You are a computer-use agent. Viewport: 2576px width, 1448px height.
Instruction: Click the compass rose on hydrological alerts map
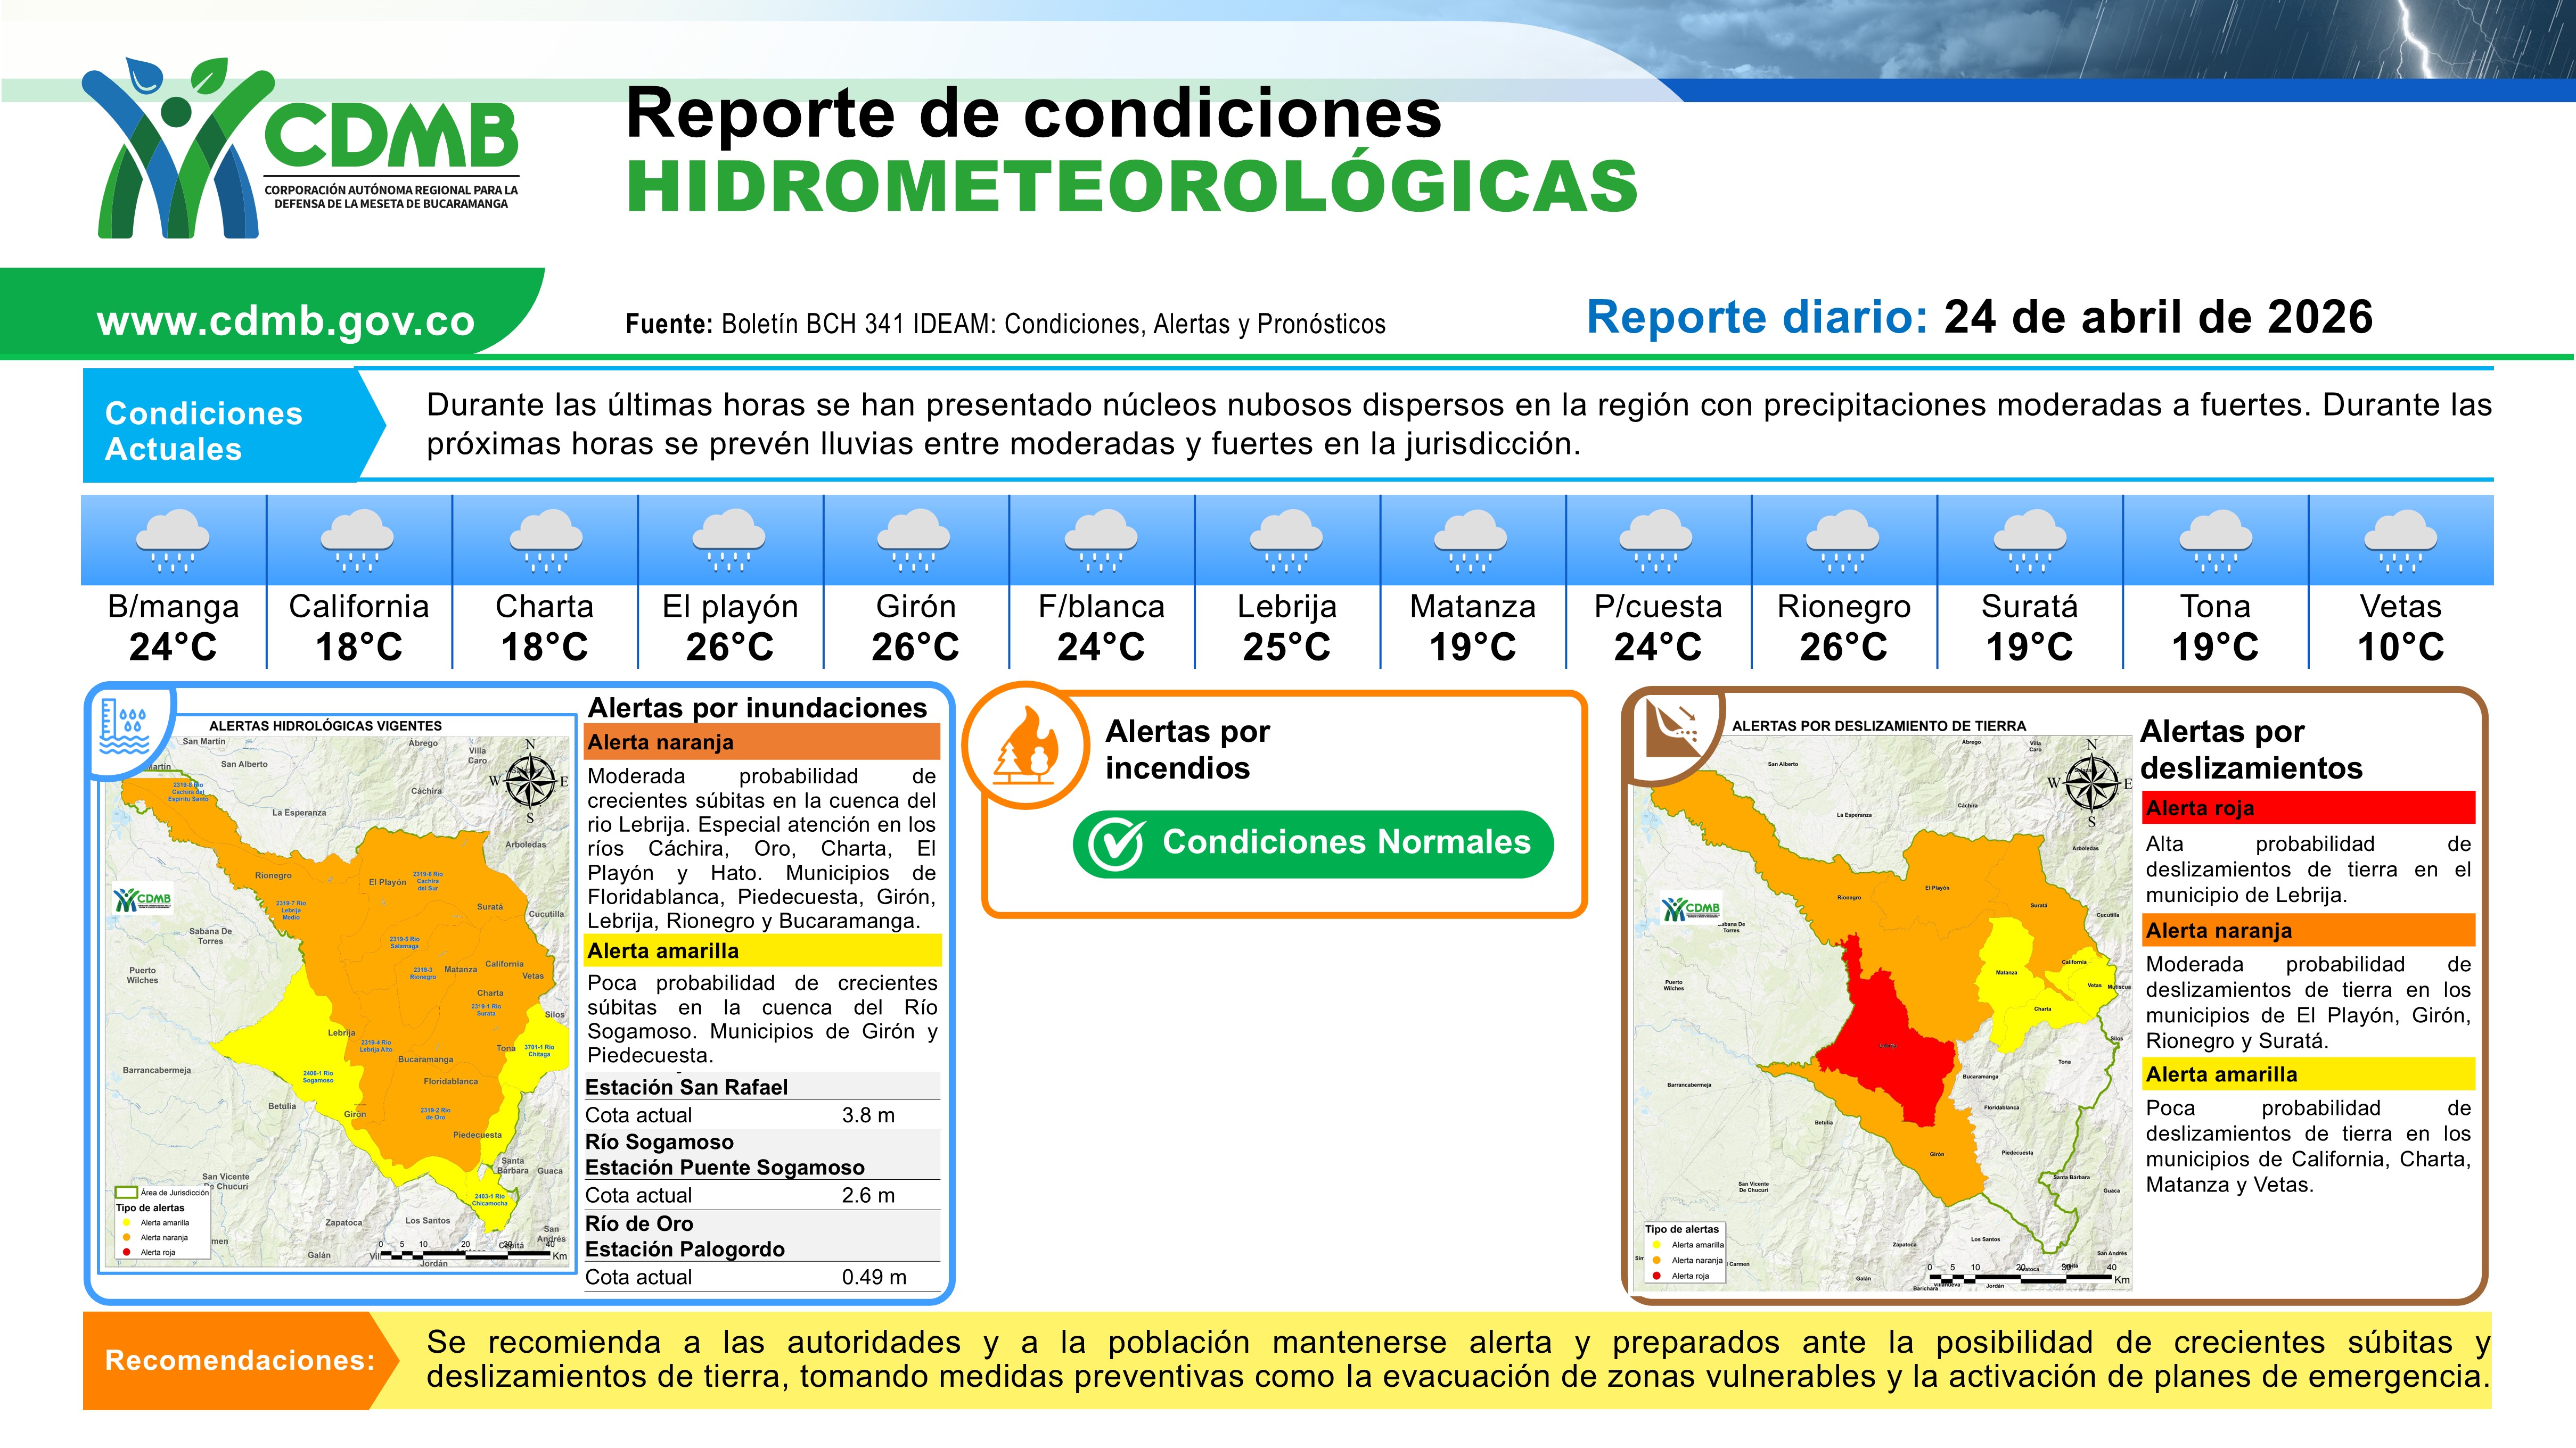[531, 781]
